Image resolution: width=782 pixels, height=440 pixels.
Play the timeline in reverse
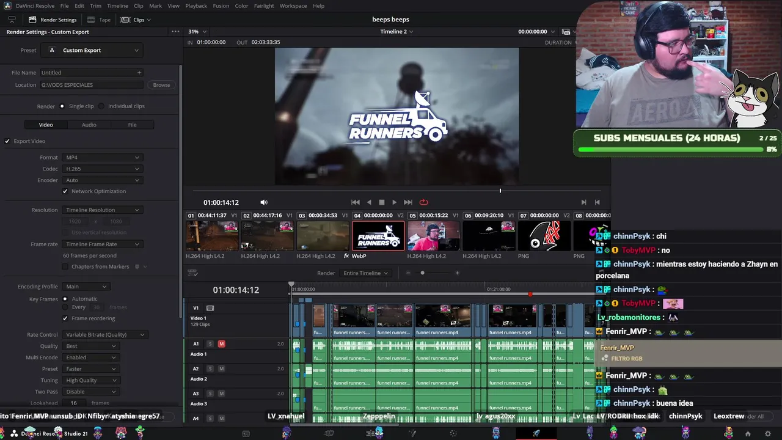(369, 202)
